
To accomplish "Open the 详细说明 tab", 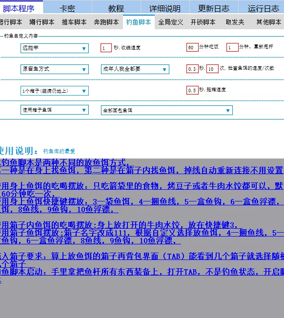I will 165,8.
